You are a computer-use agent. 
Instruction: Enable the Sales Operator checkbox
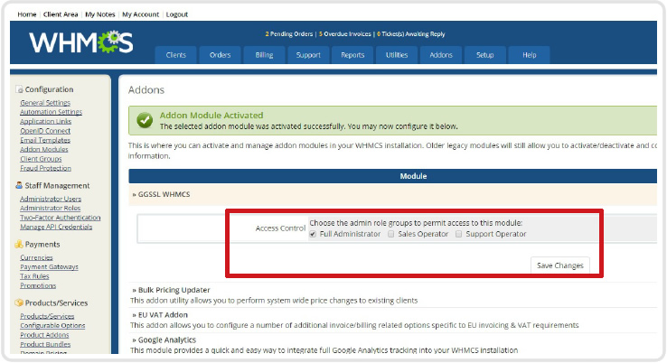click(391, 234)
